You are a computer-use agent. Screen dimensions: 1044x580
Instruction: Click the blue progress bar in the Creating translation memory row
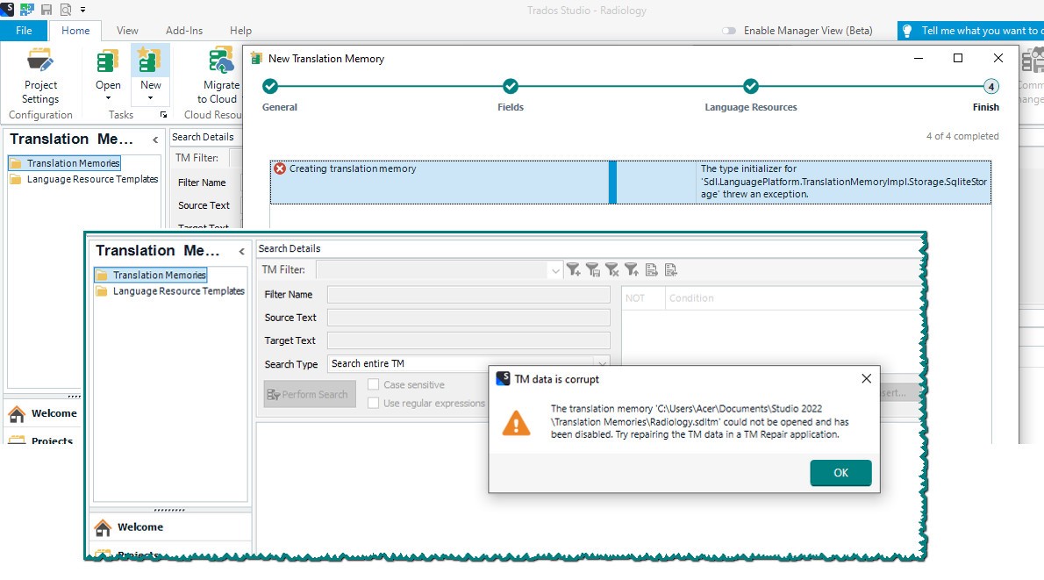pyautogui.click(x=612, y=182)
